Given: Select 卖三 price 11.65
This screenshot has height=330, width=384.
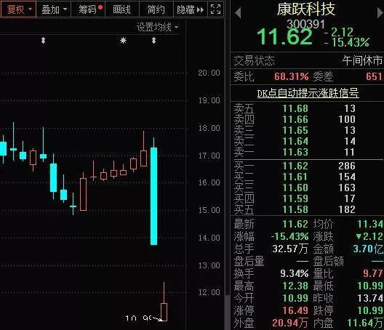Looking at the screenshot, I should point(295,130).
